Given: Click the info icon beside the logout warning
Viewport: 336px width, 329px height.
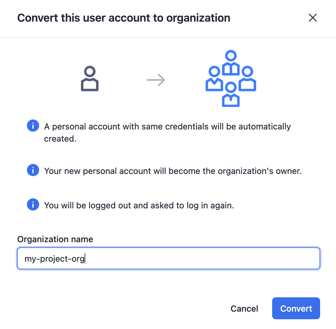Looking at the screenshot, I should point(33,204).
